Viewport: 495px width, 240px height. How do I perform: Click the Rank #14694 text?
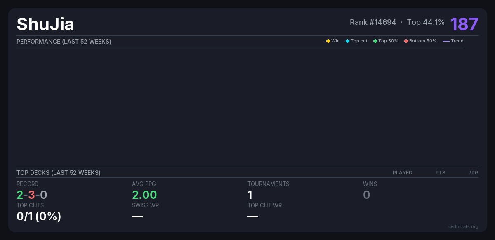pyautogui.click(x=372, y=22)
